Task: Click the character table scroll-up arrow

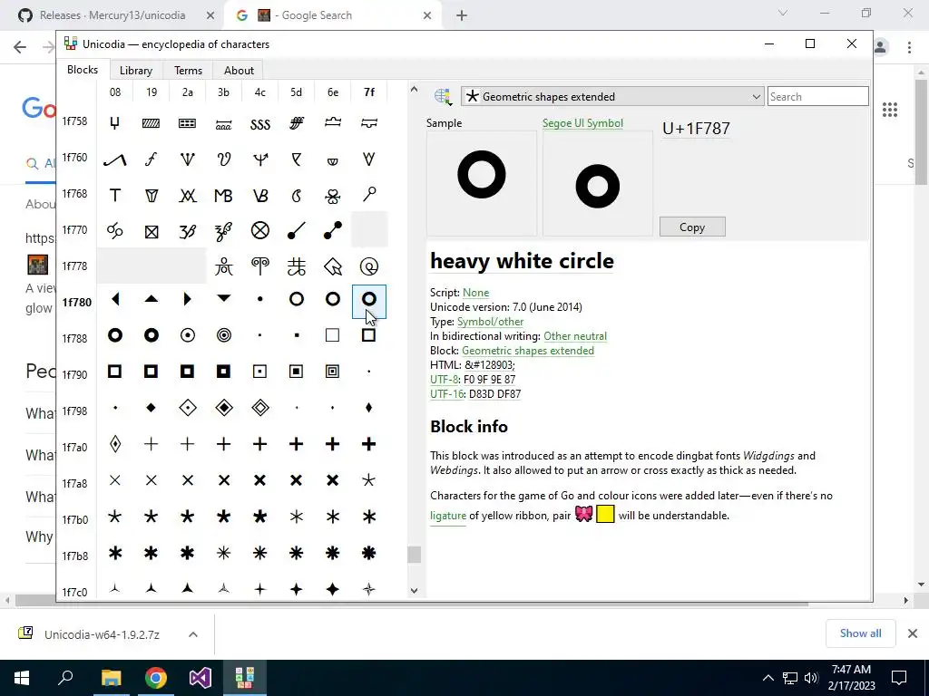Action: click(414, 90)
